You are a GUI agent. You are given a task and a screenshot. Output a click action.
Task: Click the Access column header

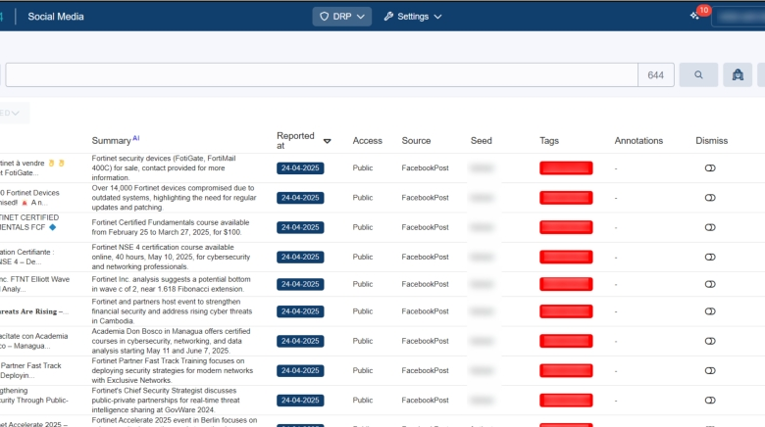(x=368, y=141)
